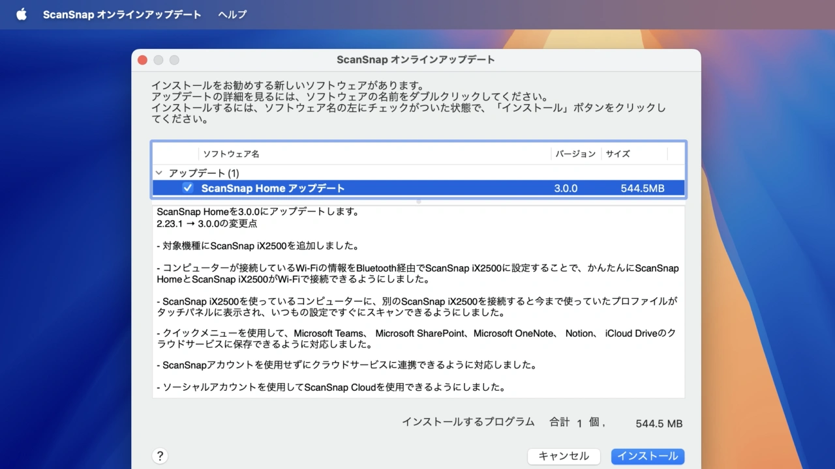Select the ScanSnap Home アップデート row name
835x469 pixels.
pos(273,188)
